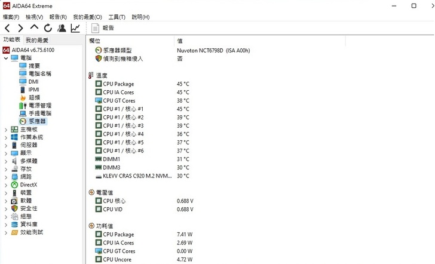
Task: Select the IPMI tree item
Action: (x=33, y=90)
